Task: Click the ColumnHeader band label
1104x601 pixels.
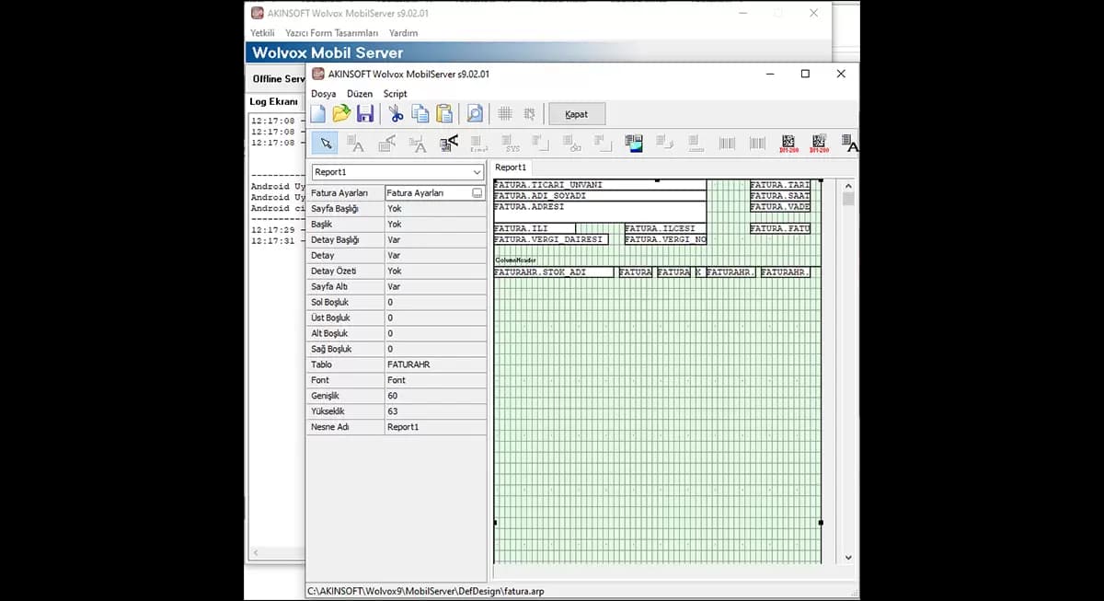Action: [x=516, y=260]
